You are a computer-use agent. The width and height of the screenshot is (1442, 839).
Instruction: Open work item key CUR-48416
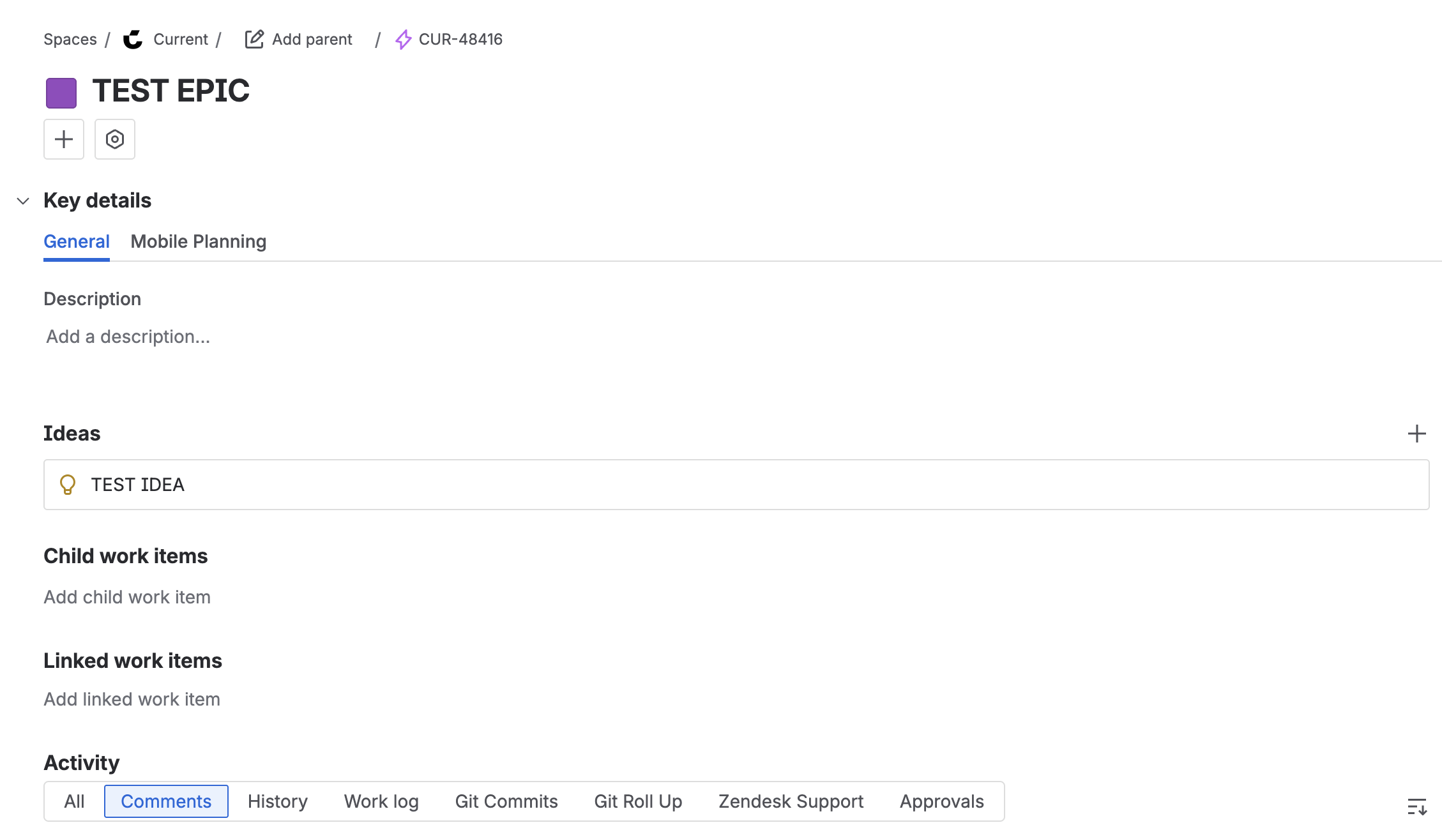pyautogui.click(x=460, y=40)
